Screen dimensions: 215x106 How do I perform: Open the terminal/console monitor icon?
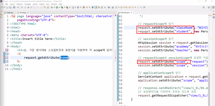click(14, 7)
